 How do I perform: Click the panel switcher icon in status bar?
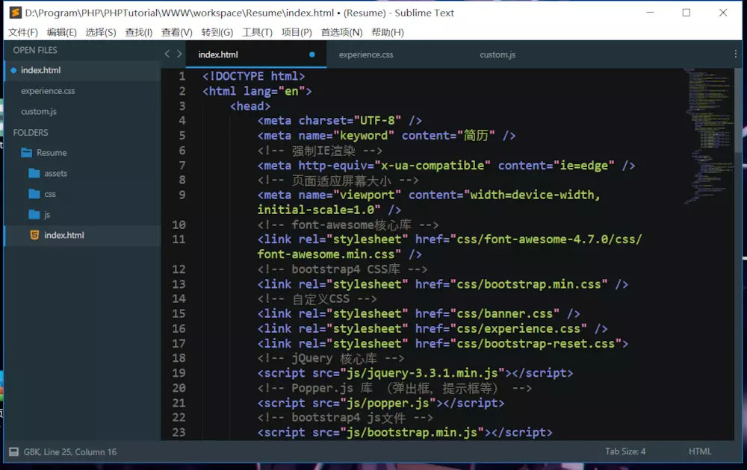[13, 452]
